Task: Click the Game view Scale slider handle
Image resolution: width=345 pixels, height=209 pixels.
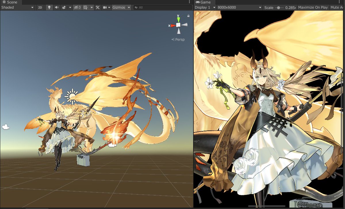Action: pos(278,7)
